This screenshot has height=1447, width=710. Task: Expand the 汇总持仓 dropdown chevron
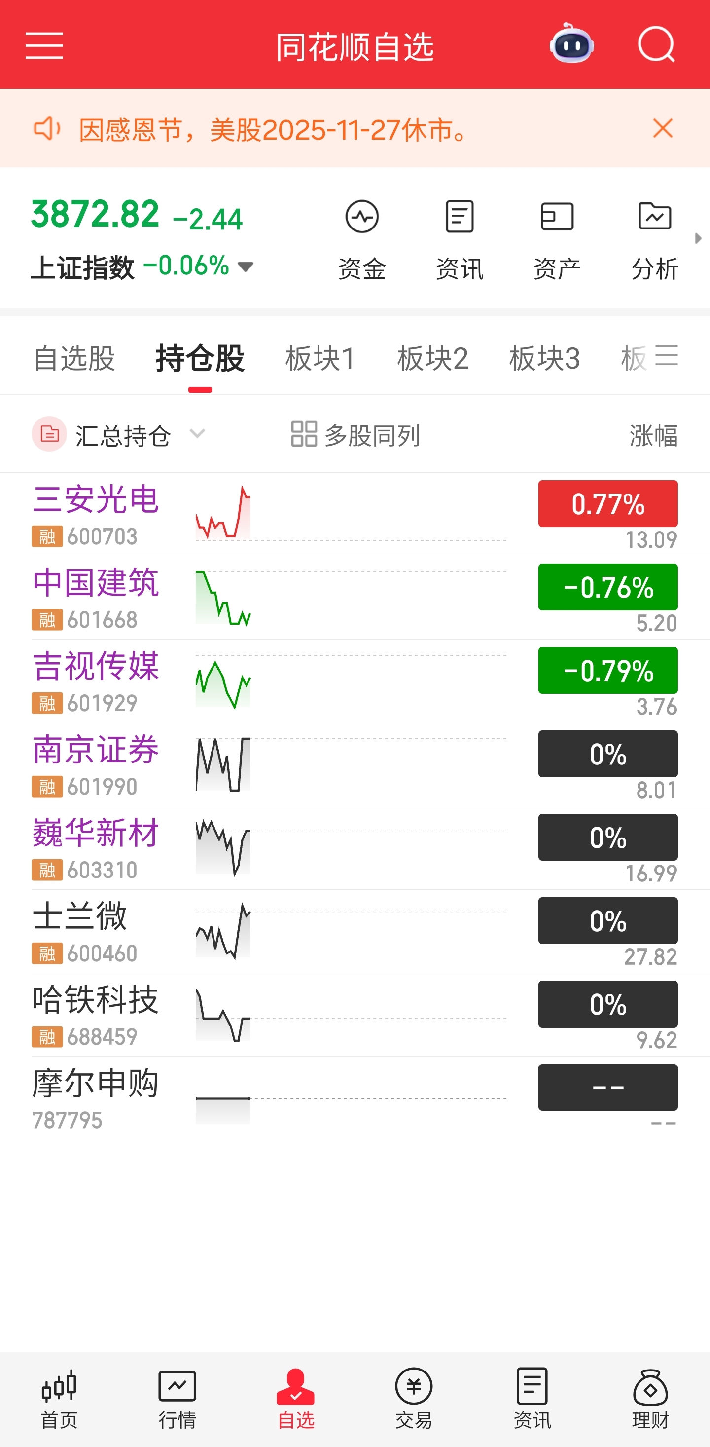tap(197, 434)
